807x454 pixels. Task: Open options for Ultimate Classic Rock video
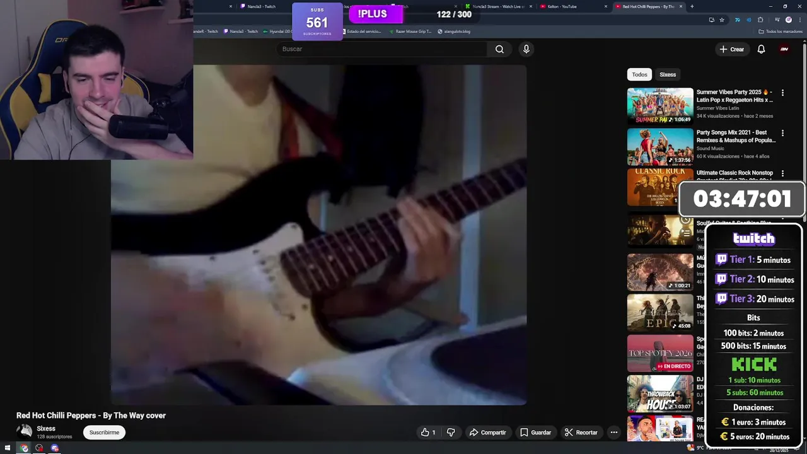tap(782, 173)
